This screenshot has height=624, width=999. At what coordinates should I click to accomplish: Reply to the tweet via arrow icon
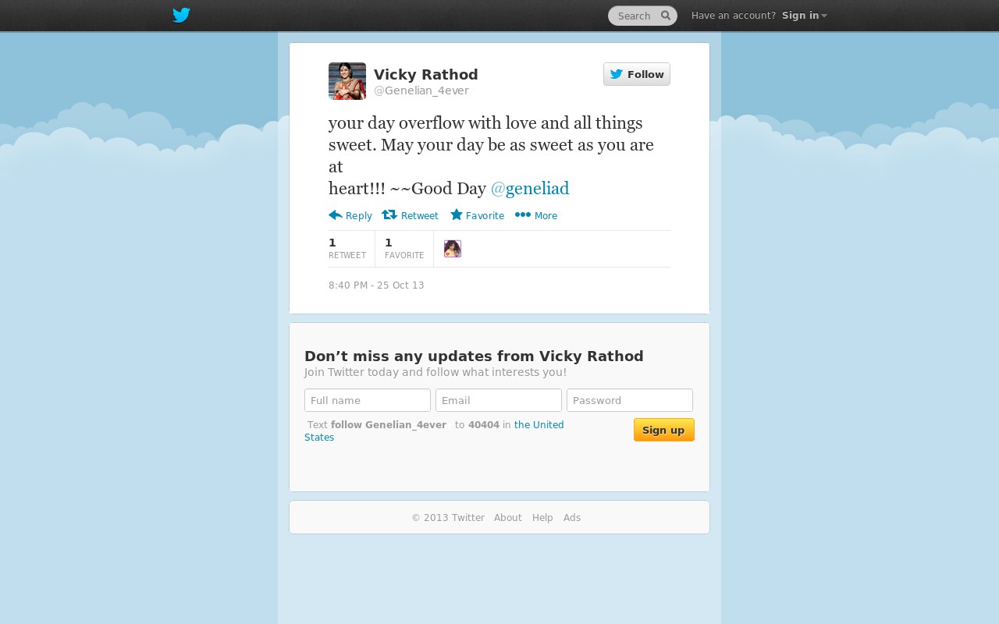(336, 215)
